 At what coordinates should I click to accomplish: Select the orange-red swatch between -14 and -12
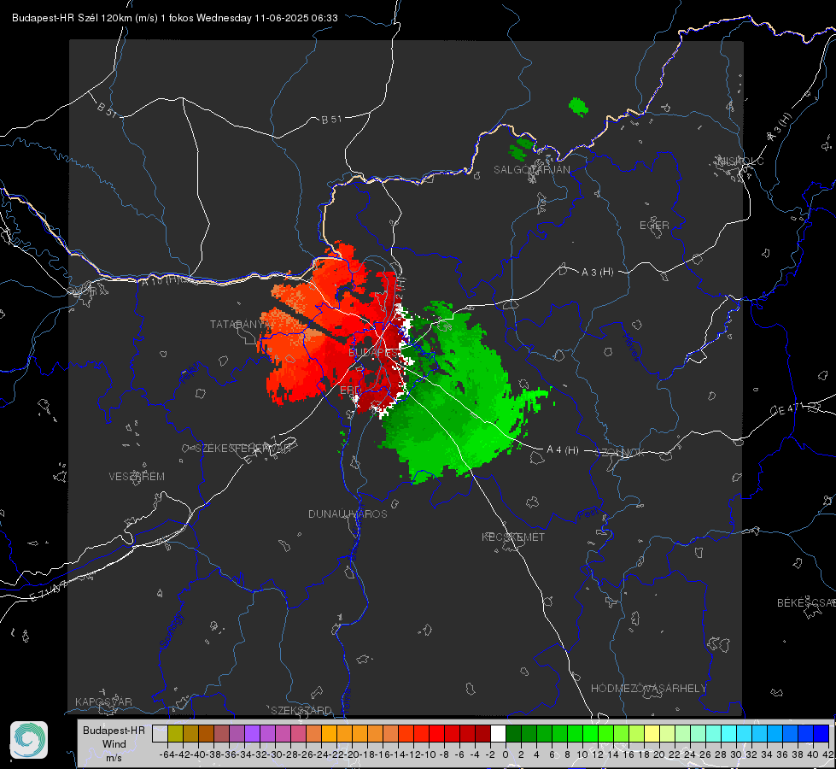pyautogui.click(x=406, y=733)
